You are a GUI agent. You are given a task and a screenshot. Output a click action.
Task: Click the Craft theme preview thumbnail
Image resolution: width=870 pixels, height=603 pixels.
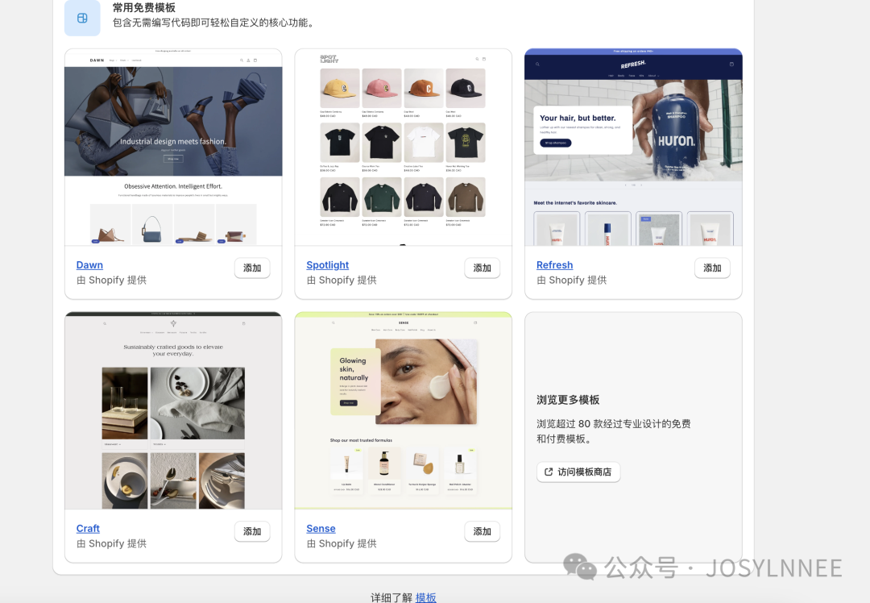coord(172,410)
